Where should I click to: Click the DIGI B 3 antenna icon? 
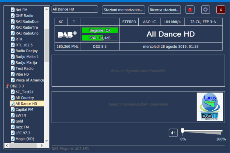click(7, 86)
